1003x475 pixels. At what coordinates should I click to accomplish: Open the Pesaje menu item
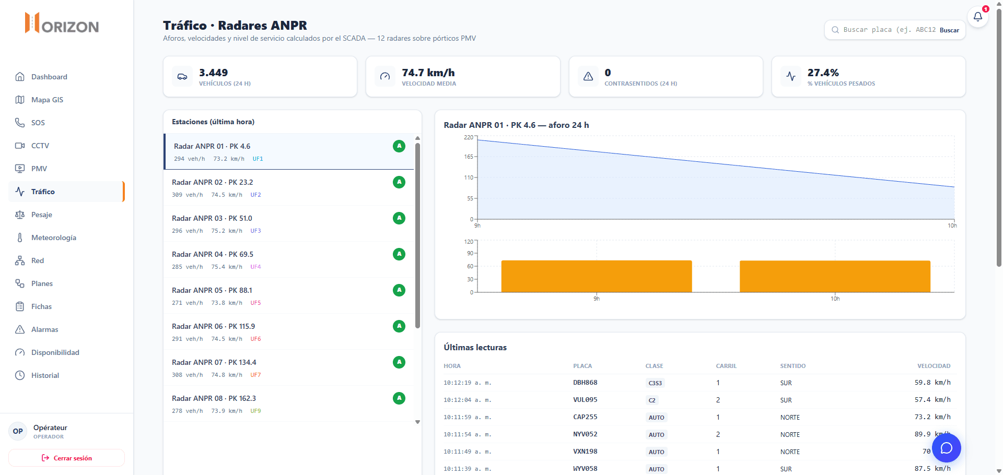pyautogui.click(x=66, y=215)
